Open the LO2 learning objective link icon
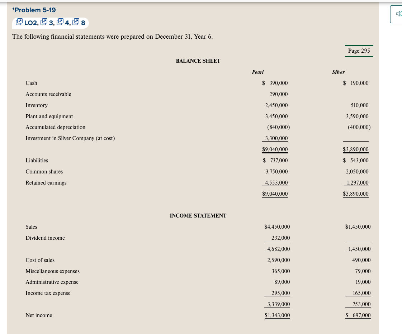Screen dimensions: 402x334 19,22
